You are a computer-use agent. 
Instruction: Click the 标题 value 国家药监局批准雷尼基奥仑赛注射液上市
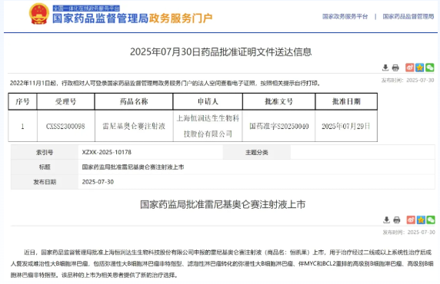coord(133,167)
